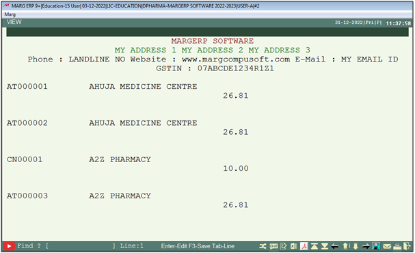Click AHUJA MEDICINE CENTRE in AT000002 row

143,123
